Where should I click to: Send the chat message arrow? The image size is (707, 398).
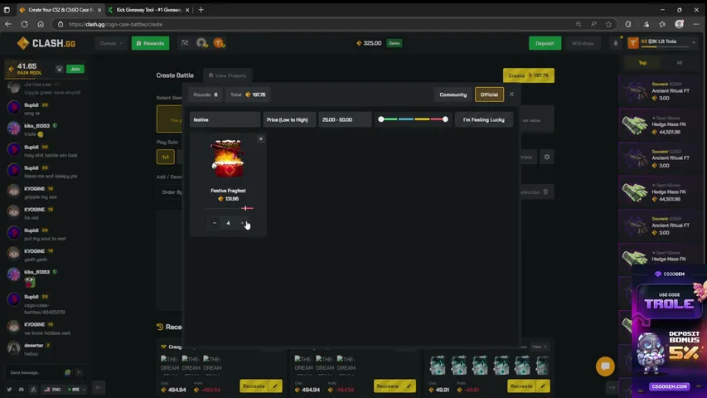tap(79, 372)
